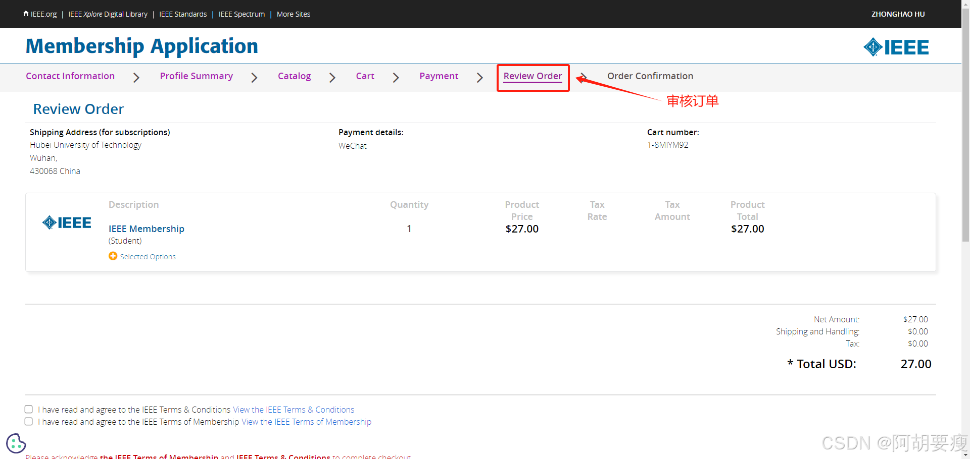
Task: Go to Cart step
Action: [365, 76]
